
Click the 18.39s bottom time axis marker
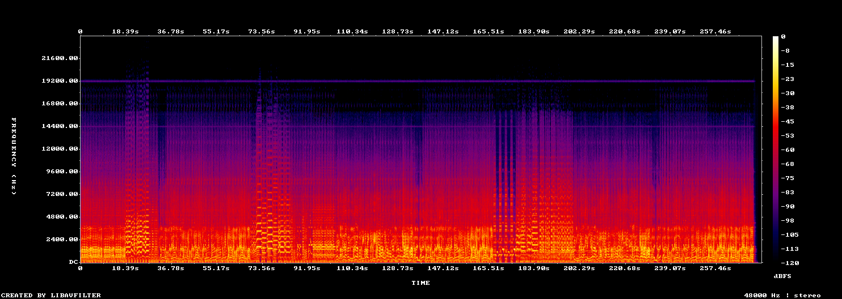[125, 268]
